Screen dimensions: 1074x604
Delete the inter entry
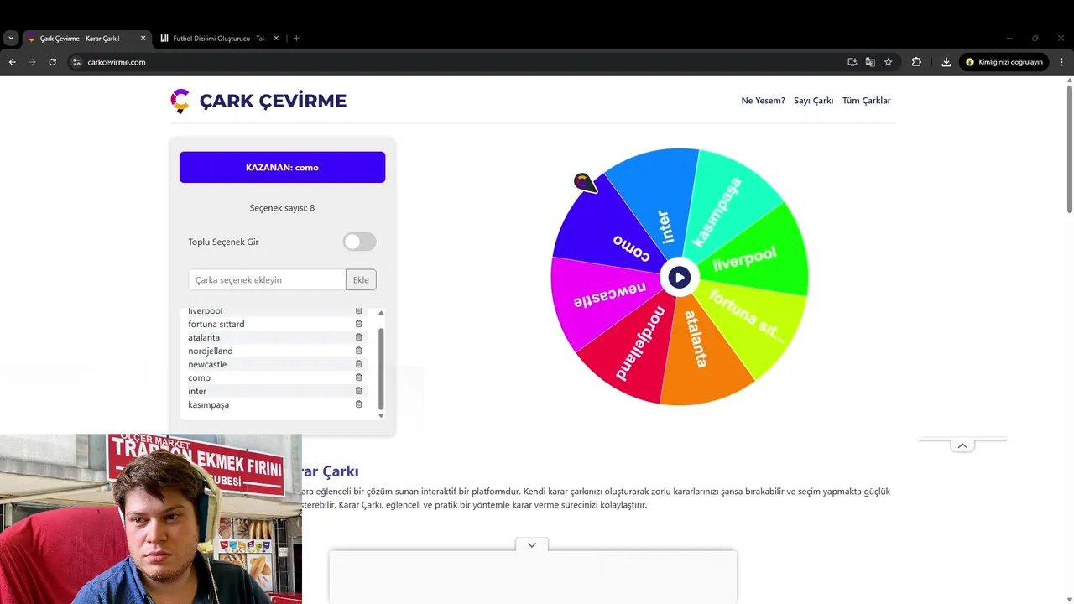point(358,391)
